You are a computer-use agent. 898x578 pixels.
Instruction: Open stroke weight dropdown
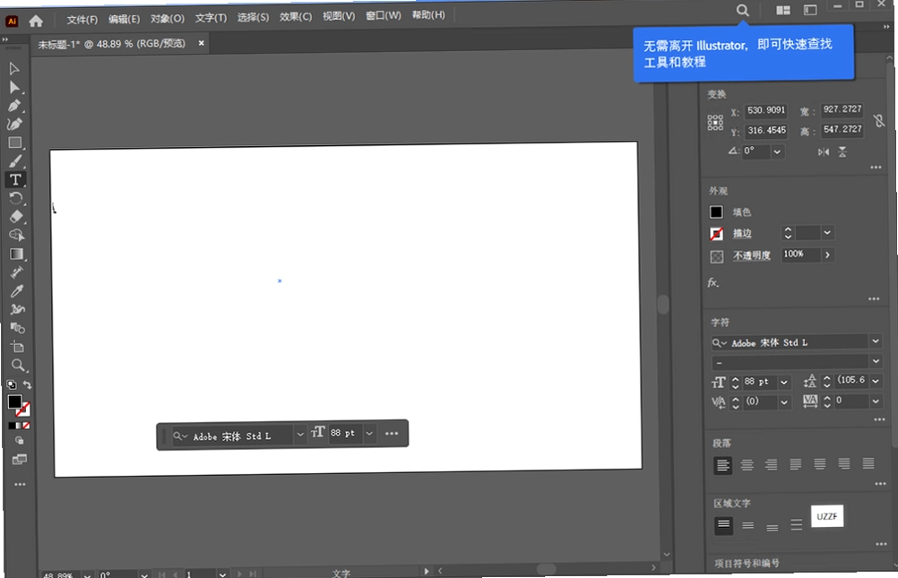827,233
